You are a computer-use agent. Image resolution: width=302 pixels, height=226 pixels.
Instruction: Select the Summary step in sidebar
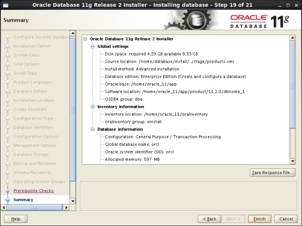point(23,200)
